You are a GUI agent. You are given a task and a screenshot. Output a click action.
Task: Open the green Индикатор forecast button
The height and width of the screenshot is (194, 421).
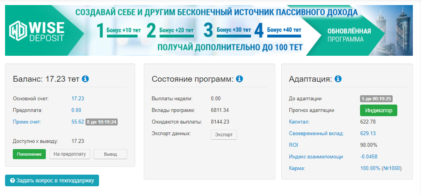tap(378, 110)
